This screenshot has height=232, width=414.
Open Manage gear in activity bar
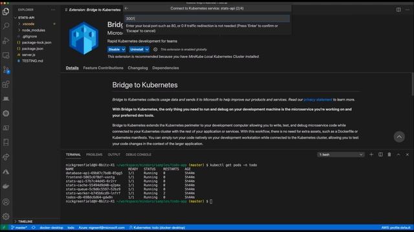[6, 217]
